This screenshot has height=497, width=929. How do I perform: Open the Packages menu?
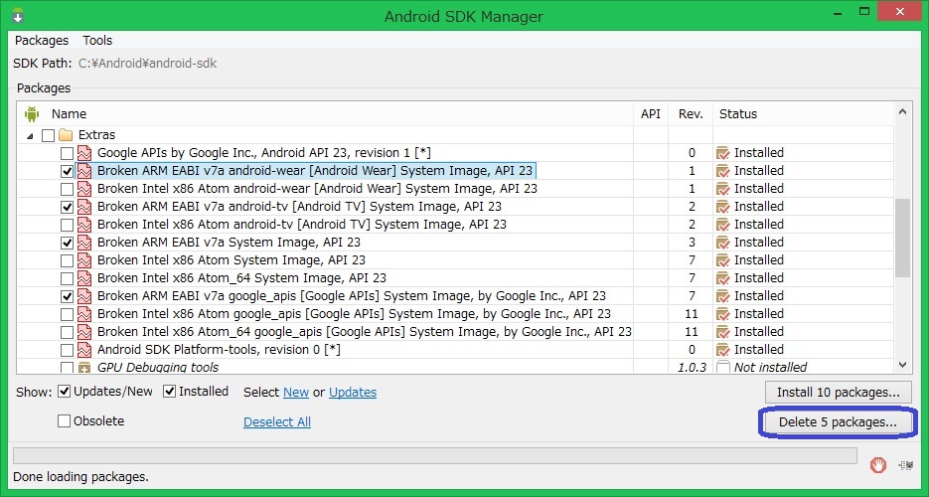click(42, 41)
